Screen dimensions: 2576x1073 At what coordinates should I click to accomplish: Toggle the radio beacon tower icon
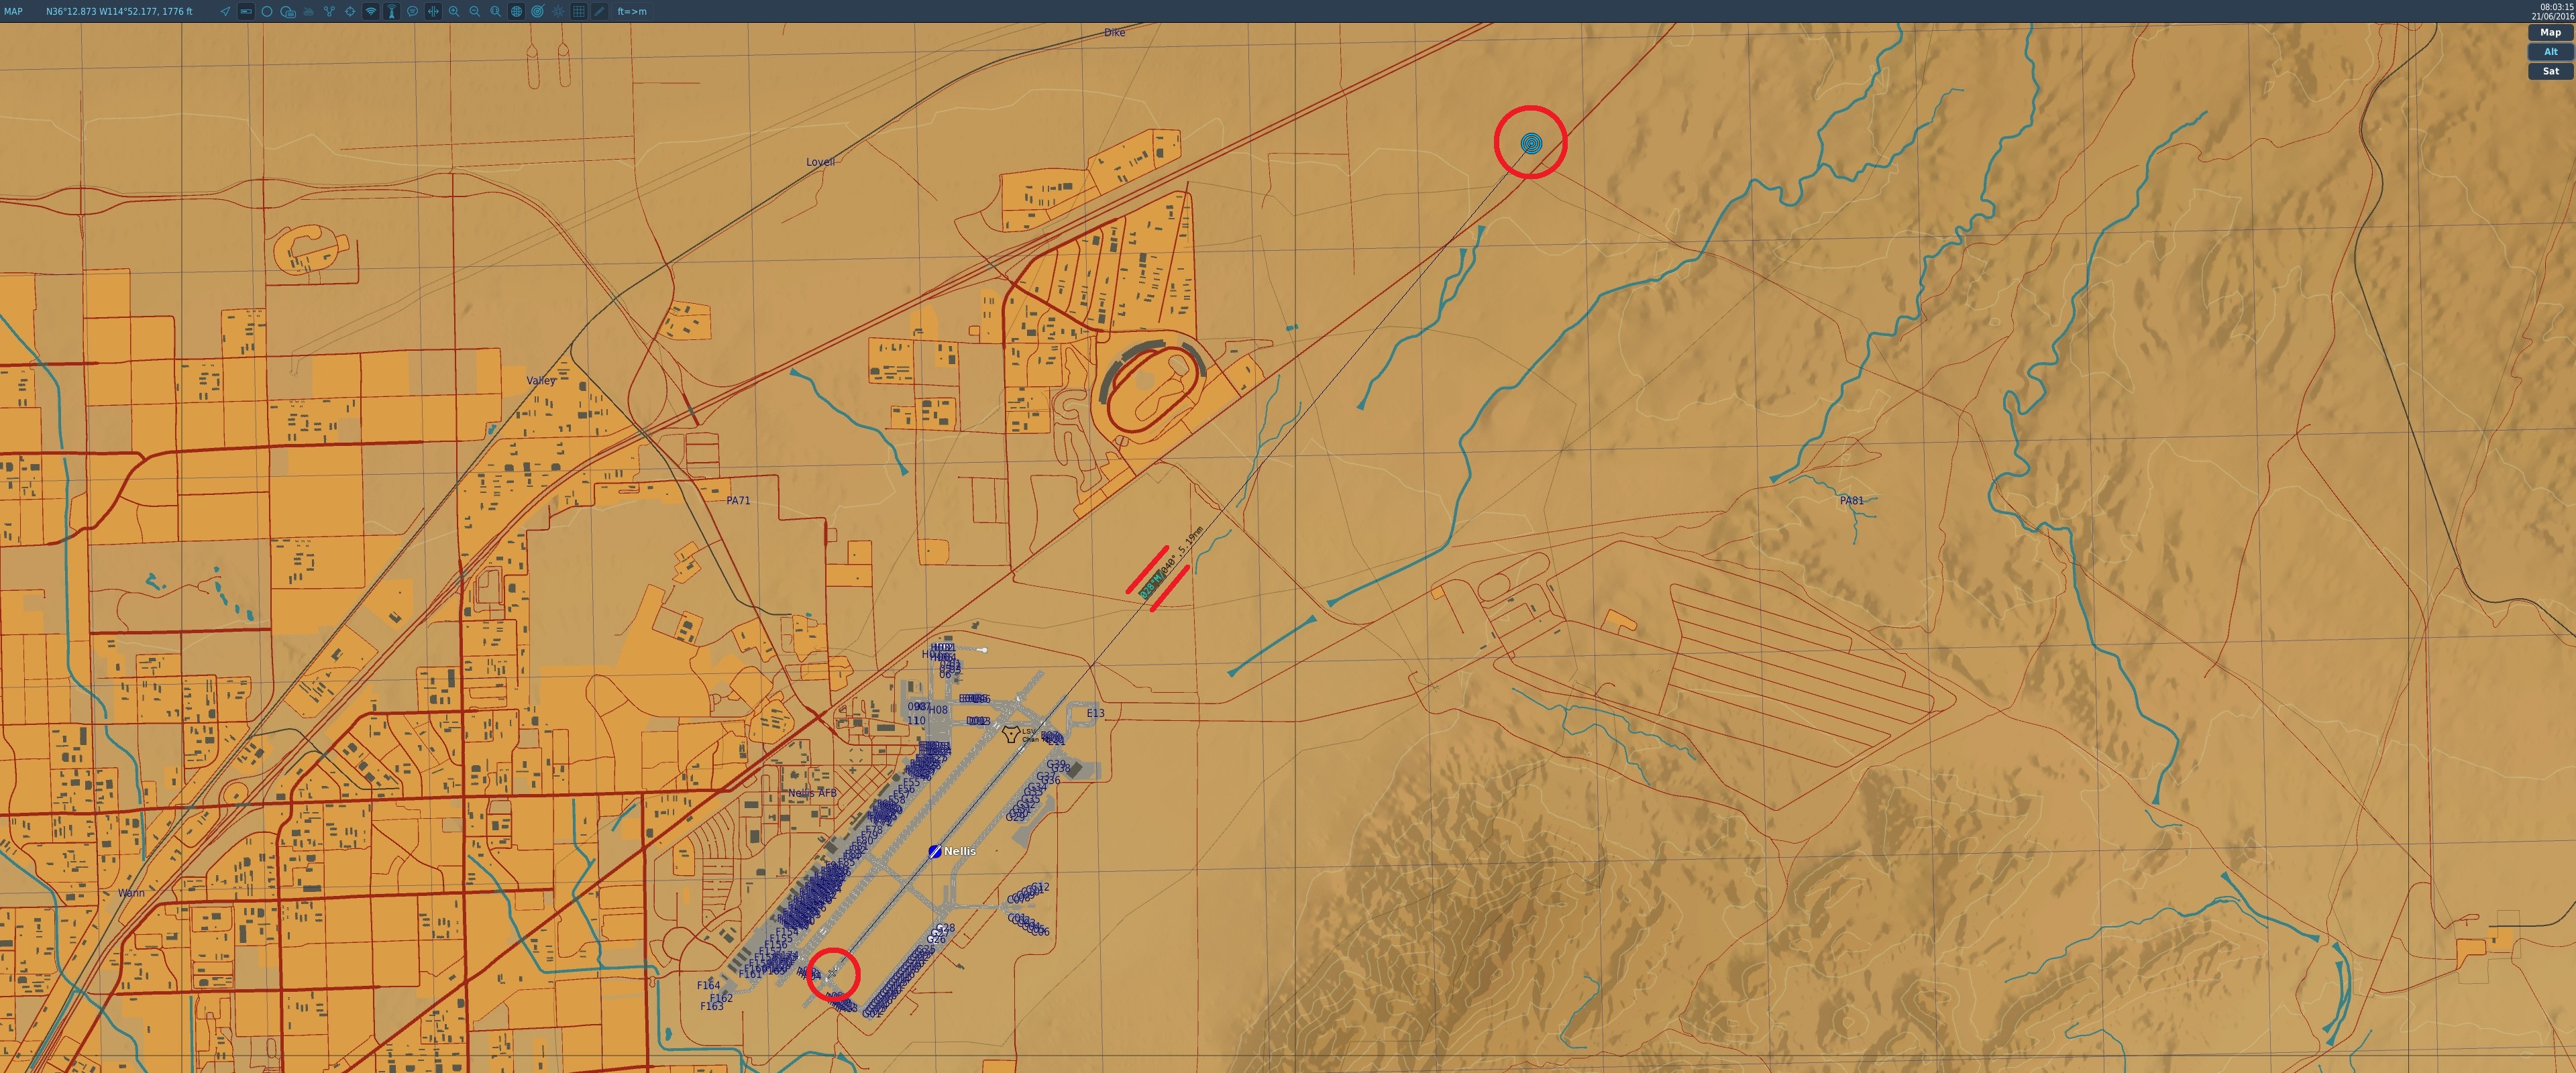(x=392, y=11)
